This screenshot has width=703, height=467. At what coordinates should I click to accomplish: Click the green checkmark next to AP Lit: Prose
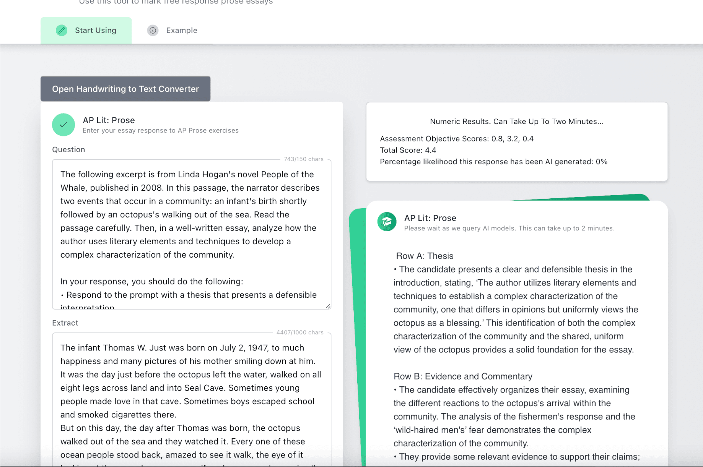click(x=63, y=125)
